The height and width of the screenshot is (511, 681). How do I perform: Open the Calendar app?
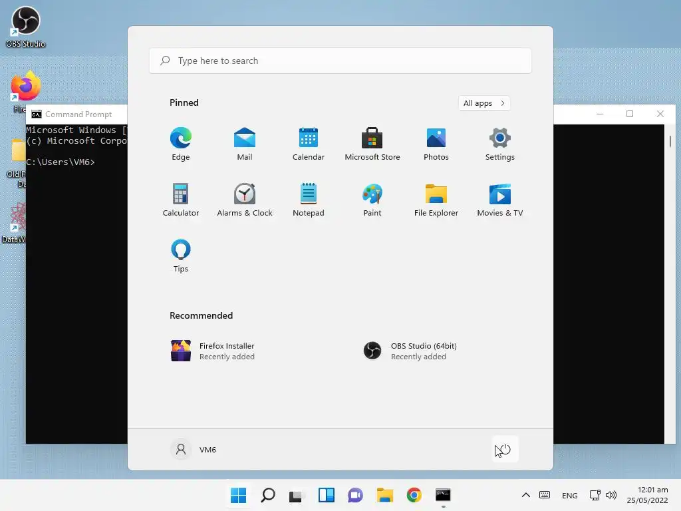309,144
